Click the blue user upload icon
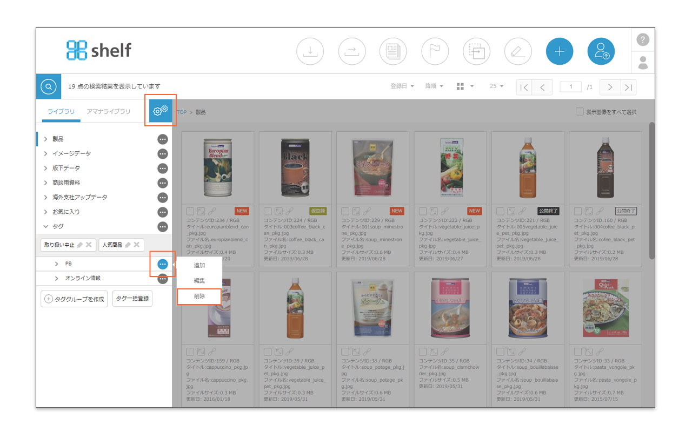 click(601, 52)
